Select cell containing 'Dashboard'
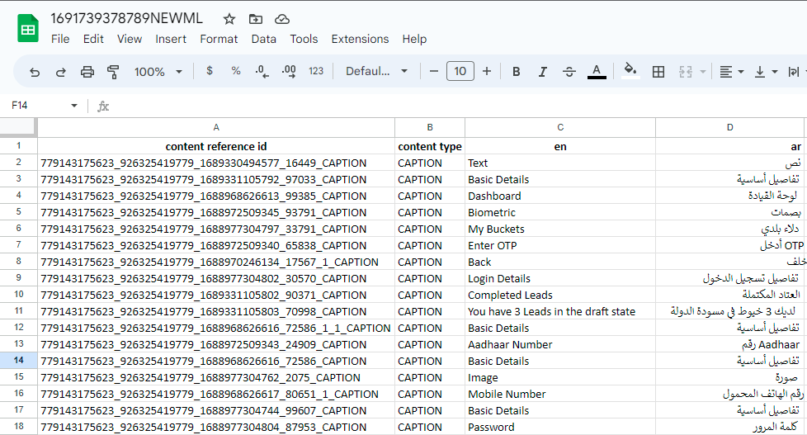 [x=560, y=196]
